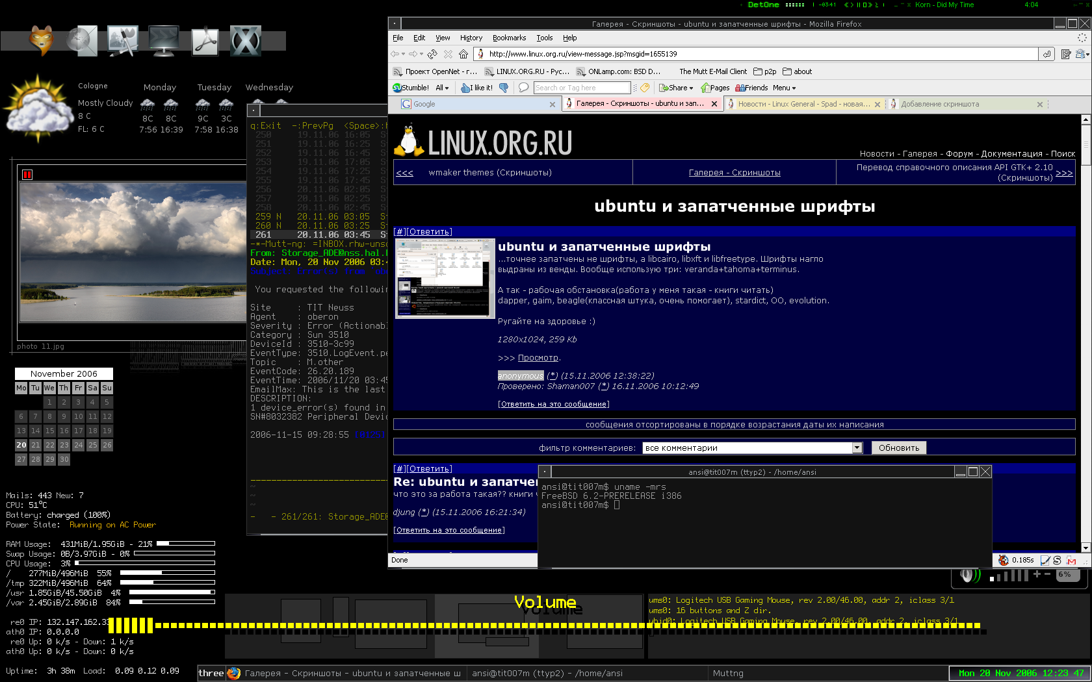
Task: Click the thumbs-down dislike icon
Action: coord(504,88)
